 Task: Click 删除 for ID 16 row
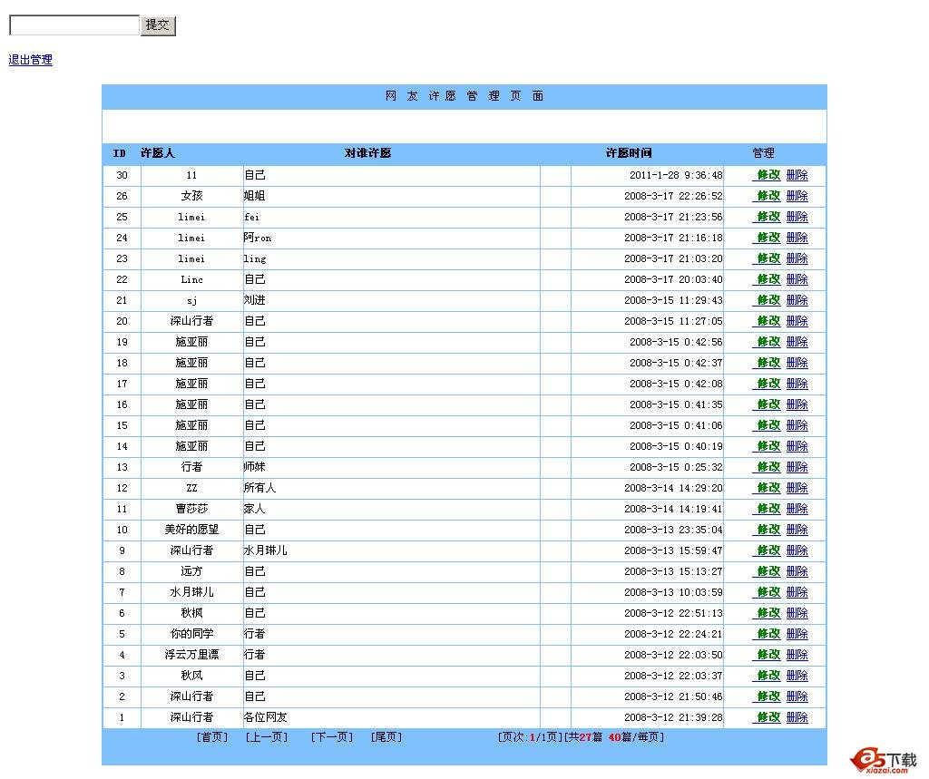coord(797,404)
